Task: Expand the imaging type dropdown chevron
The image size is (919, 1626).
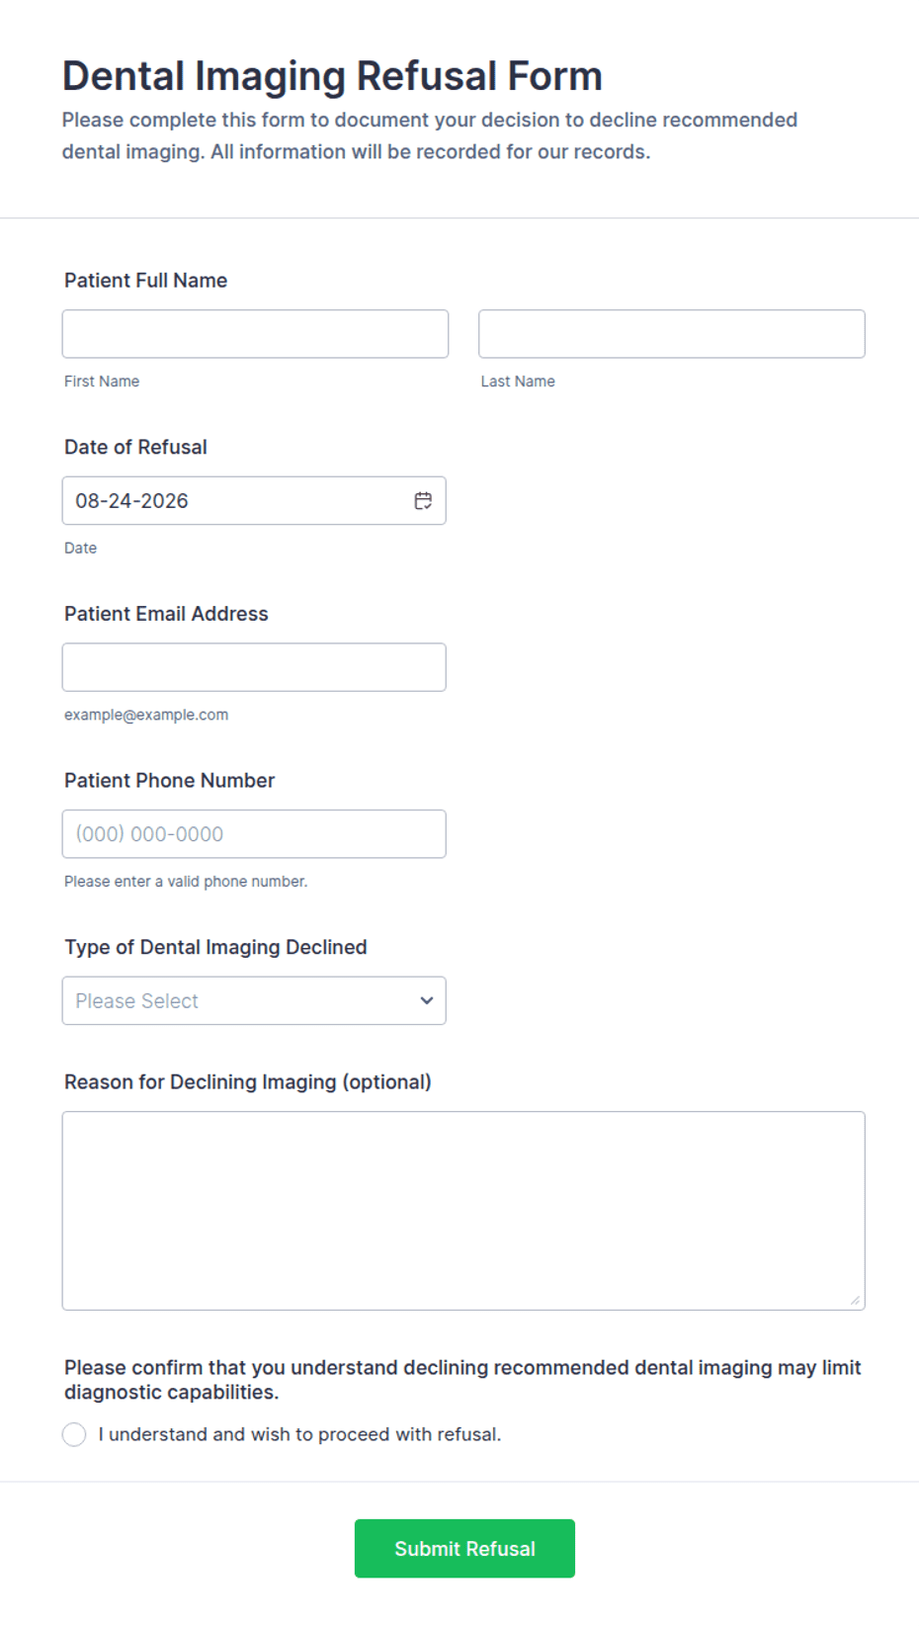Action: tap(427, 1000)
